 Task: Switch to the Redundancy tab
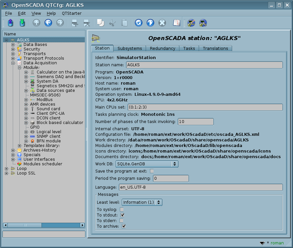pyautogui.click(x=163, y=48)
